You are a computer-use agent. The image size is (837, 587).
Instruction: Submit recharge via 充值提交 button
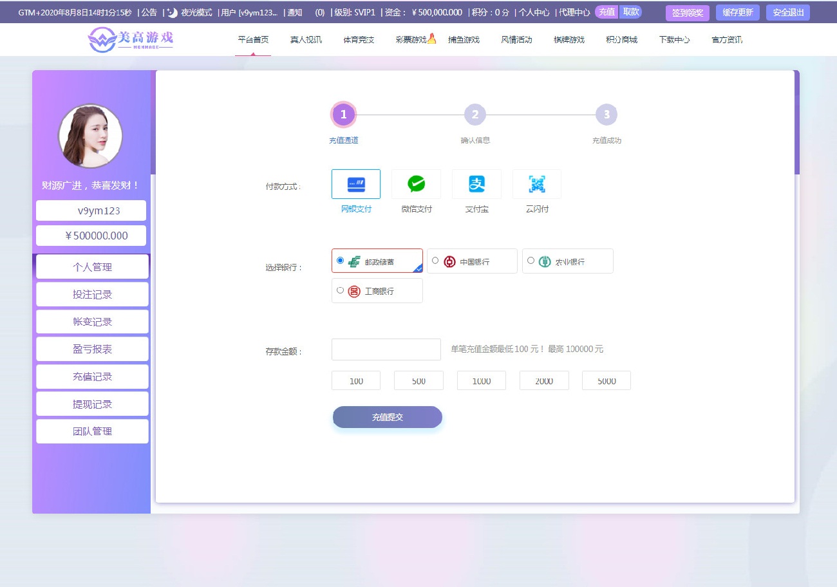coord(387,417)
